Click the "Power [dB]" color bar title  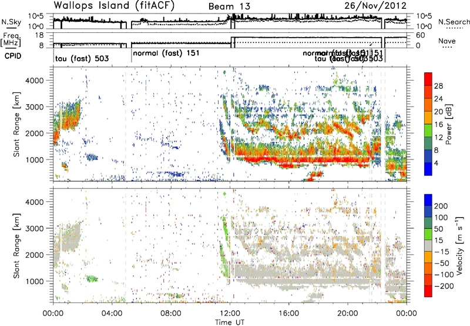tap(449, 124)
